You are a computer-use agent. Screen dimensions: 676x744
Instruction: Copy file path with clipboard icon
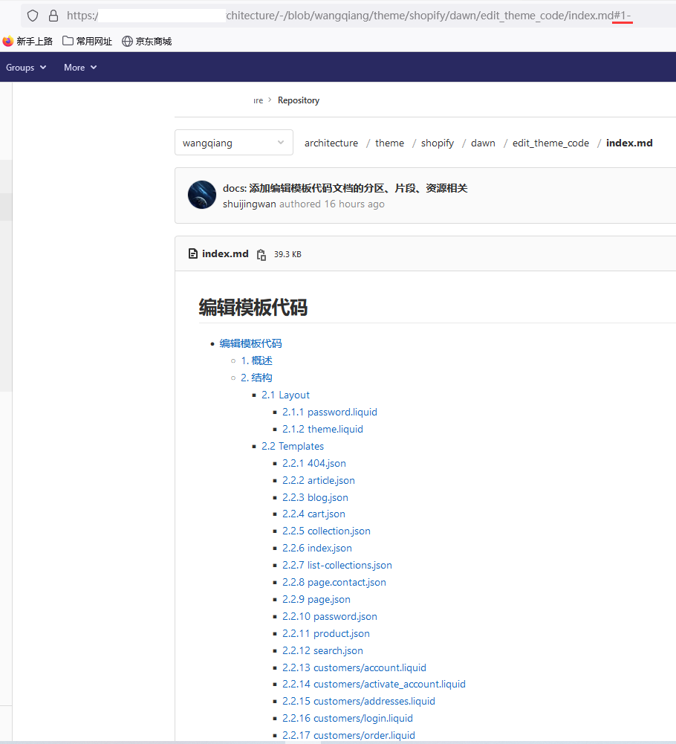tap(261, 254)
